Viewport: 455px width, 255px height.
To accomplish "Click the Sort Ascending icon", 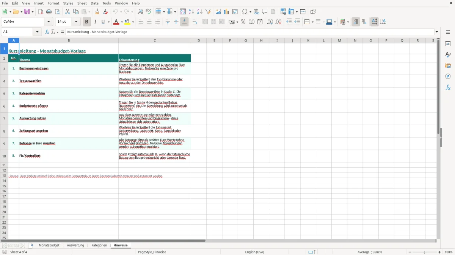I will coord(191,12).
